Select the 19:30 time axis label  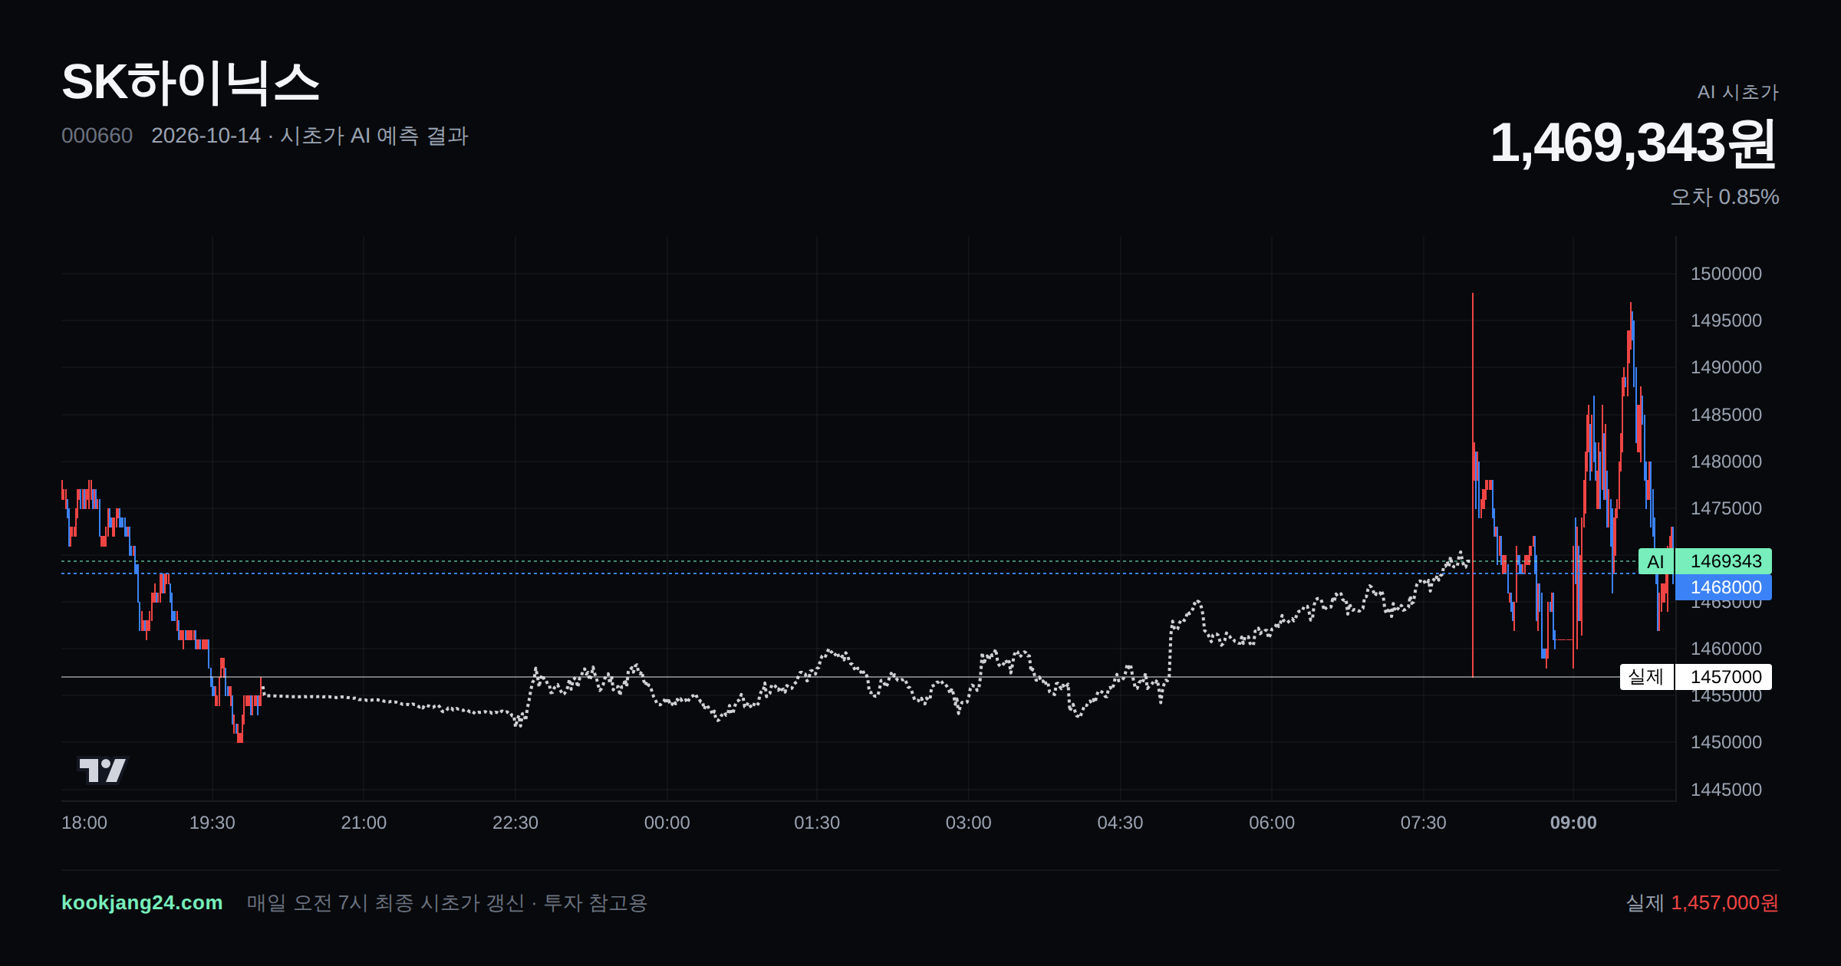(212, 823)
